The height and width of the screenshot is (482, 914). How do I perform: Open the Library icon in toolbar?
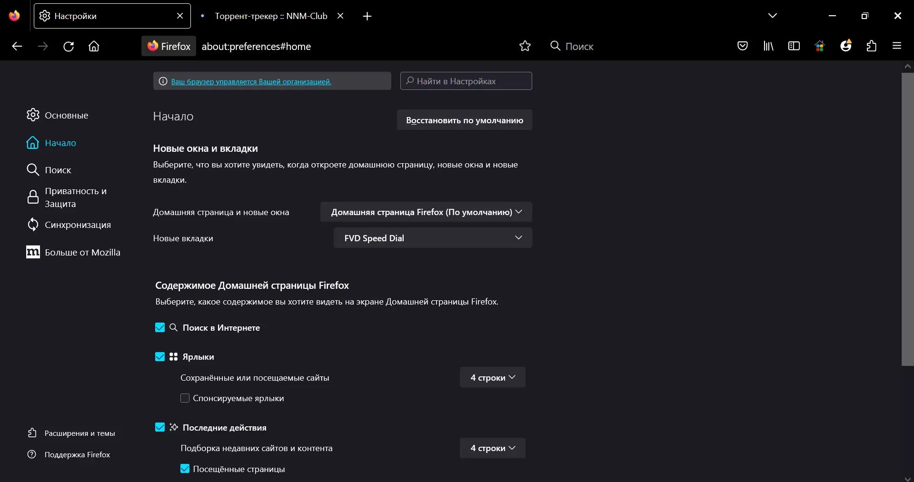point(768,46)
